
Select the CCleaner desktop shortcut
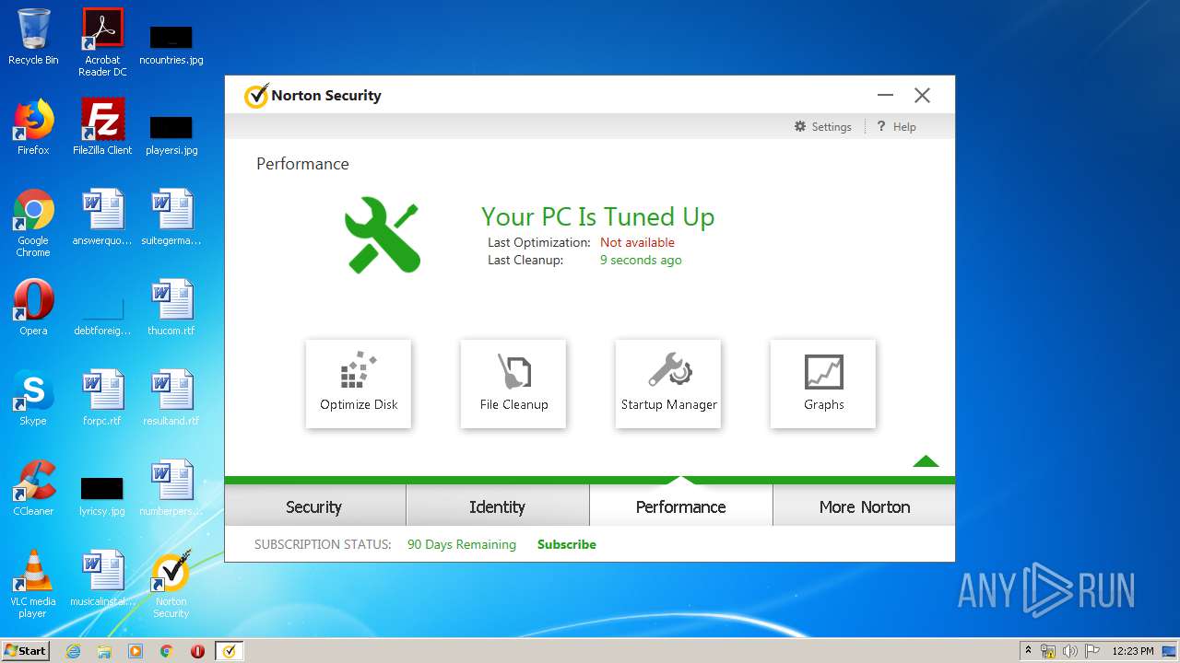tap(33, 488)
